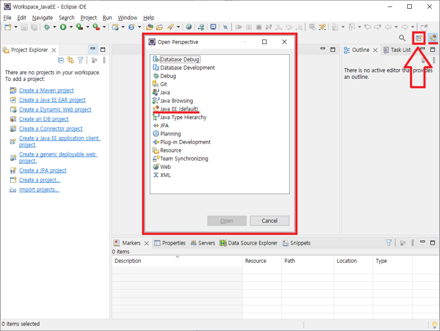
Task: Select Java EE (default) in perspective list
Action: pyautogui.click(x=176, y=109)
